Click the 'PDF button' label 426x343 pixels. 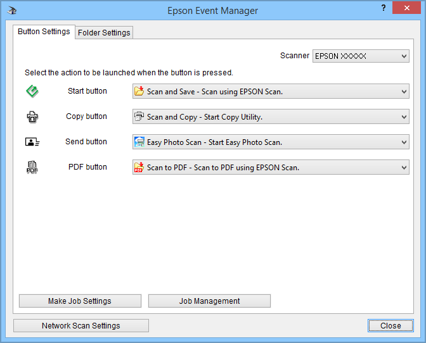(x=87, y=167)
